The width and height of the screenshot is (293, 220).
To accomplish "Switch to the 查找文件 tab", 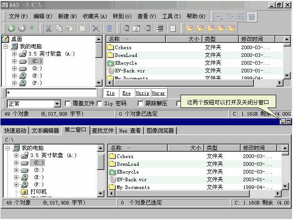I will (x=103, y=131).
